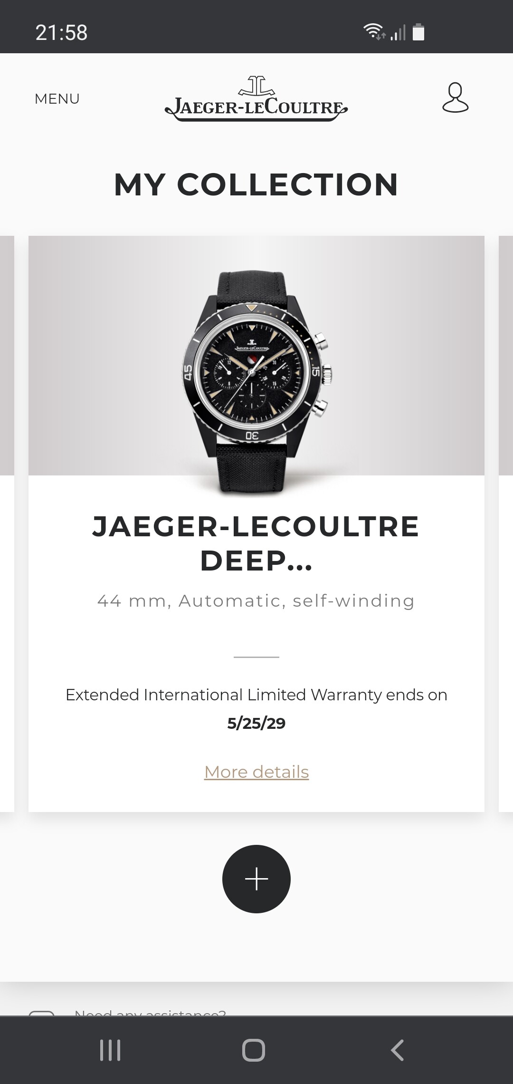Add a watch with the plus button

pos(256,879)
